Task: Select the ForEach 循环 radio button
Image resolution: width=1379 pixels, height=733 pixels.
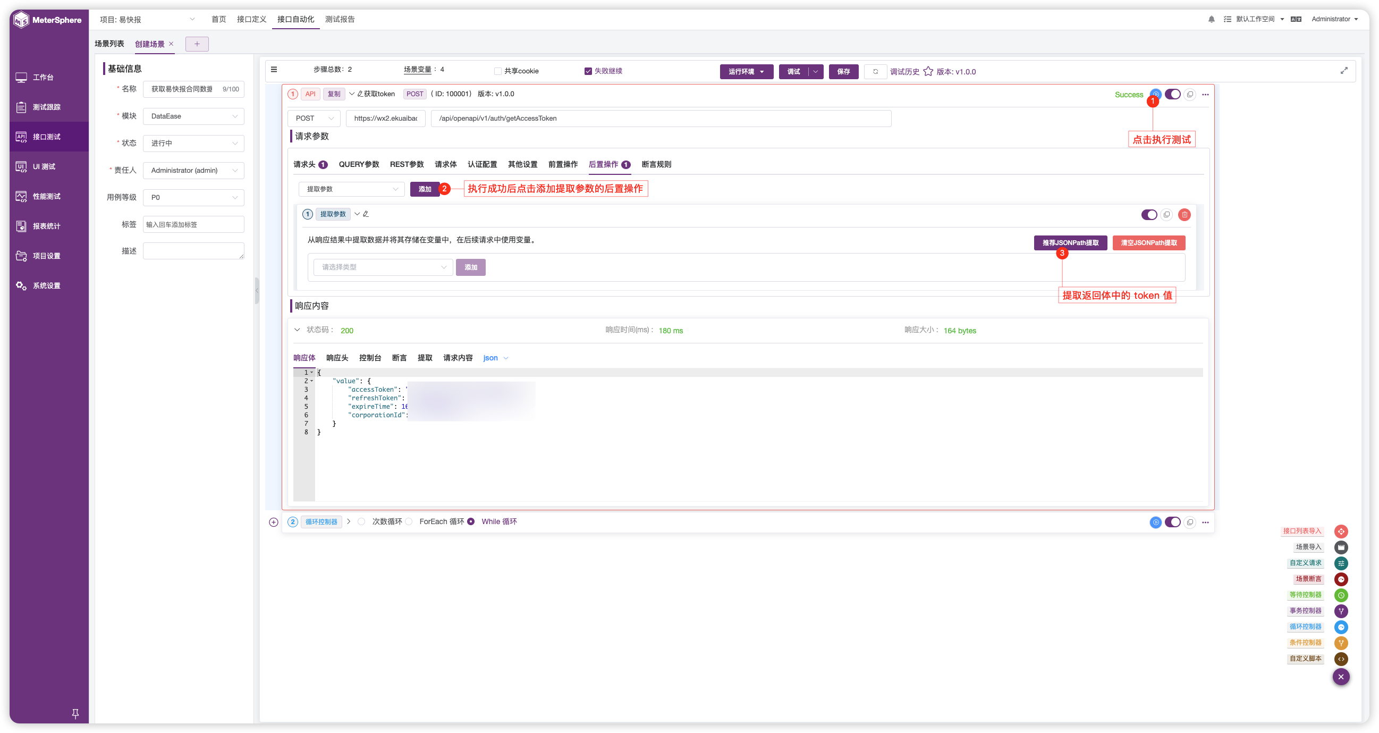Action: pyautogui.click(x=409, y=521)
